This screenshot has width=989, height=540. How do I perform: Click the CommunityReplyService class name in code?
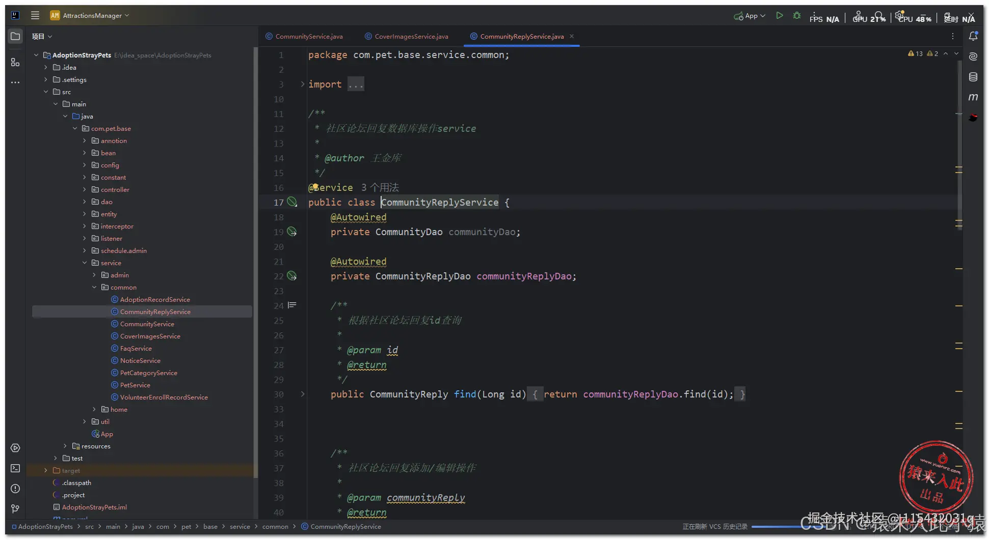(440, 202)
